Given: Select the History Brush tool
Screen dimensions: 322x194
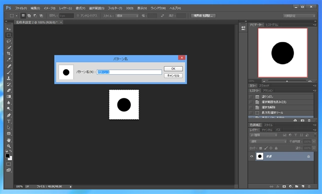Looking at the screenshot, I should [x=9, y=84].
